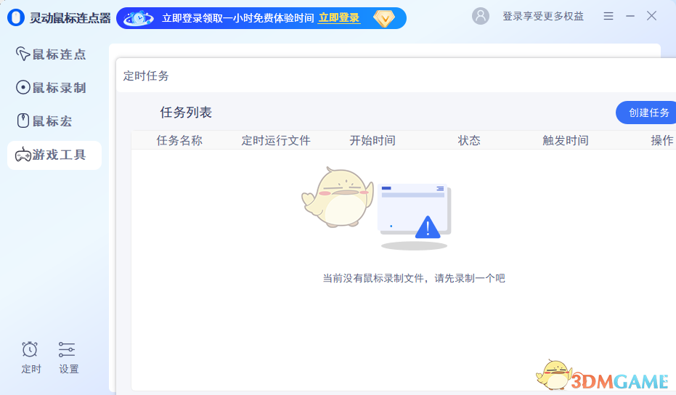Click the user avatar icon
676x395 pixels.
pos(480,17)
